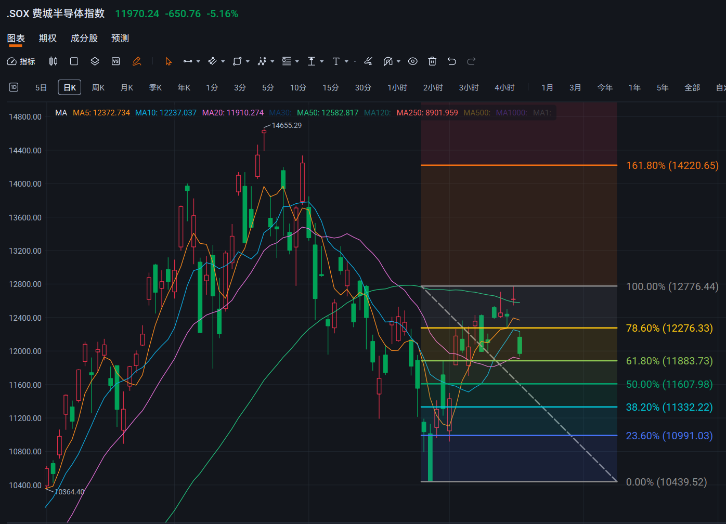This screenshot has height=524, width=726.
Task: Switch to the 期权 options tab
Action: click(48, 38)
